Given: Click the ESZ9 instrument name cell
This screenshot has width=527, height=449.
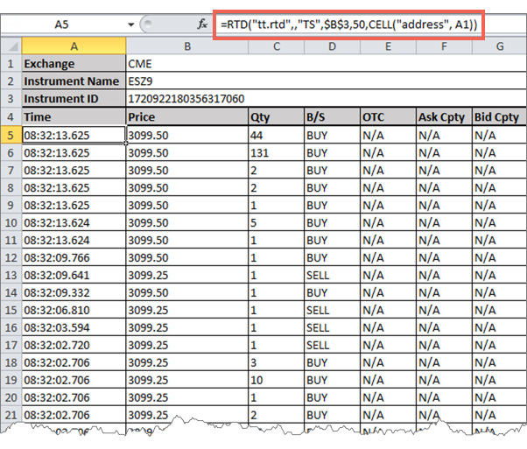Looking at the screenshot, I should coord(186,81).
